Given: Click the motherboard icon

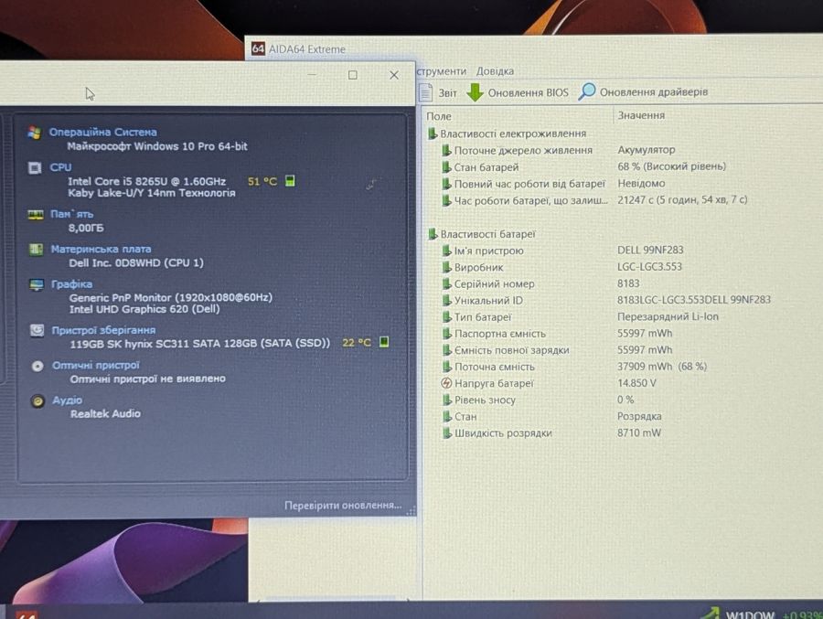Looking at the screenshot, I should [x=36, y=250].
